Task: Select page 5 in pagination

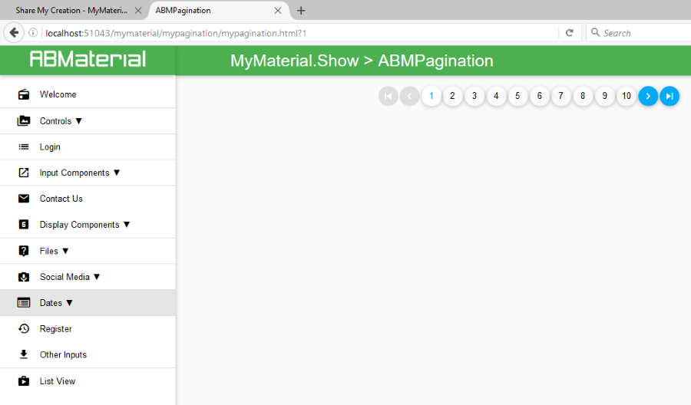Action: coord(517,96)
